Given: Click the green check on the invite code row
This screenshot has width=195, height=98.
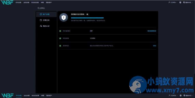Looking at the screenshot, I should click(x=60, y=31).
